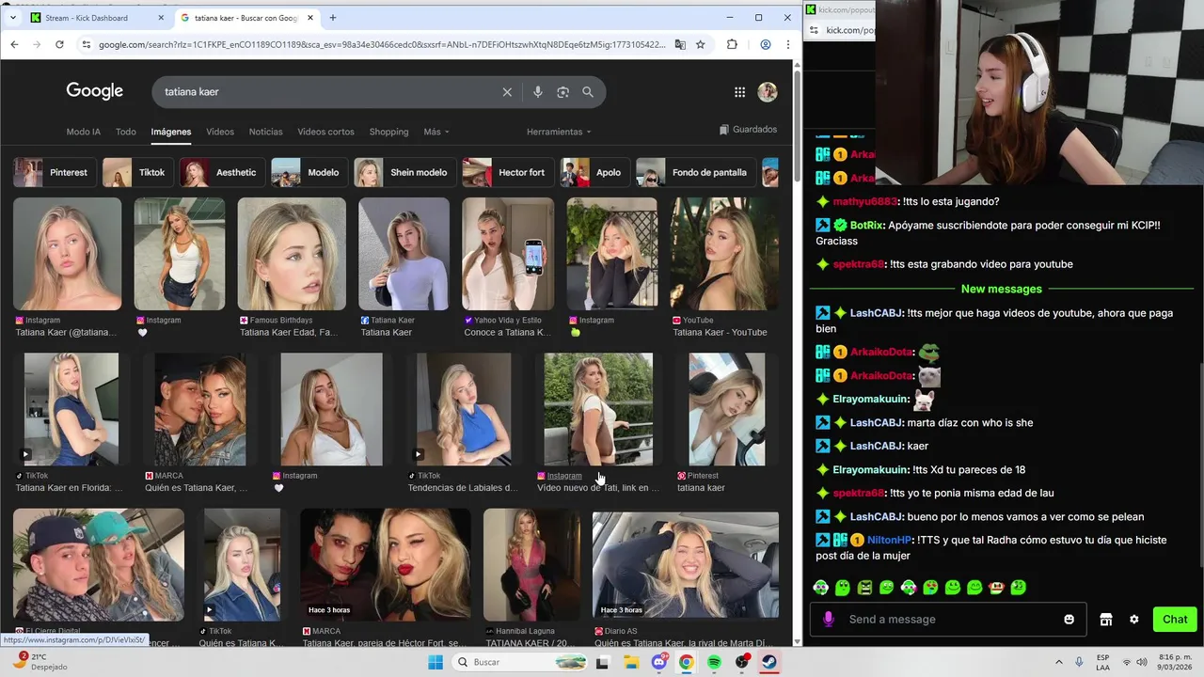1204x677 pixels.
Task: Open Instagram source link under hovered image
Action: point(564,476)
